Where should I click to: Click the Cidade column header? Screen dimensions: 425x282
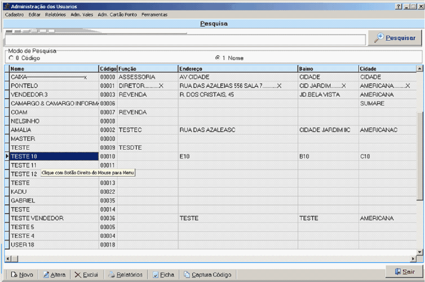[387, 69]
